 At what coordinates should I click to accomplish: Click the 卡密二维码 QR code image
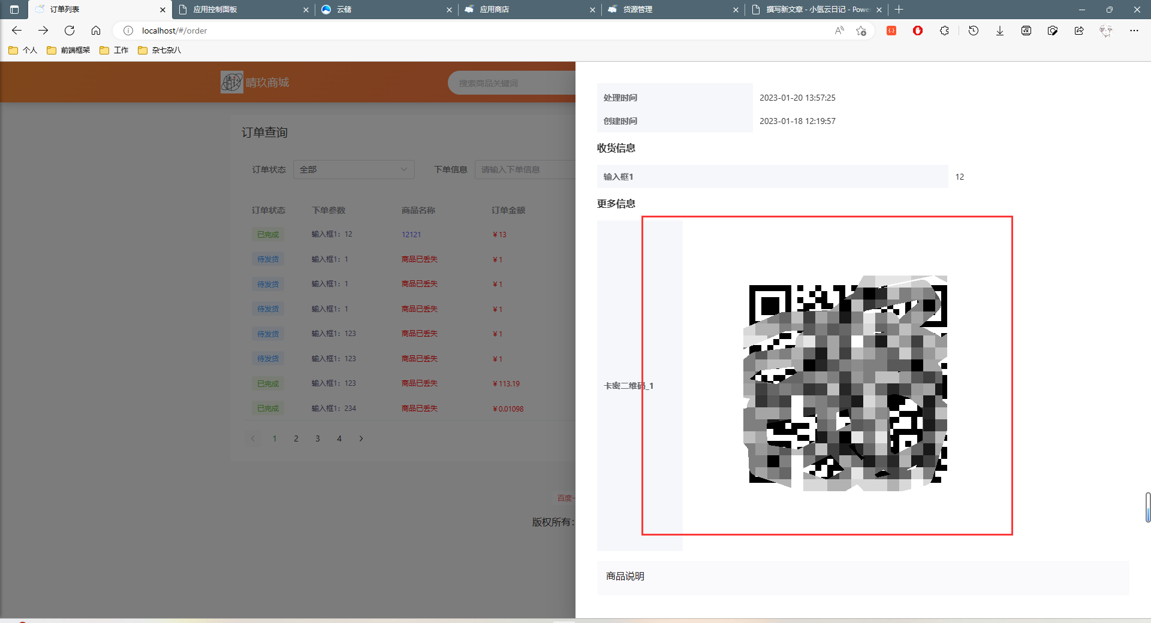(845, 383)
